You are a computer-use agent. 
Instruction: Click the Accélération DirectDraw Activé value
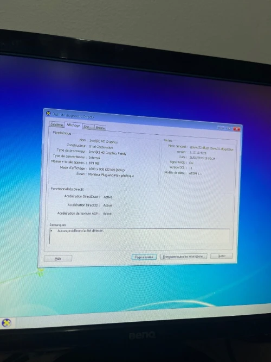(x=108, y=197)
